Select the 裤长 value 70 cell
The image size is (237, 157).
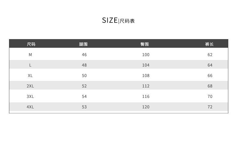[210, 96]
